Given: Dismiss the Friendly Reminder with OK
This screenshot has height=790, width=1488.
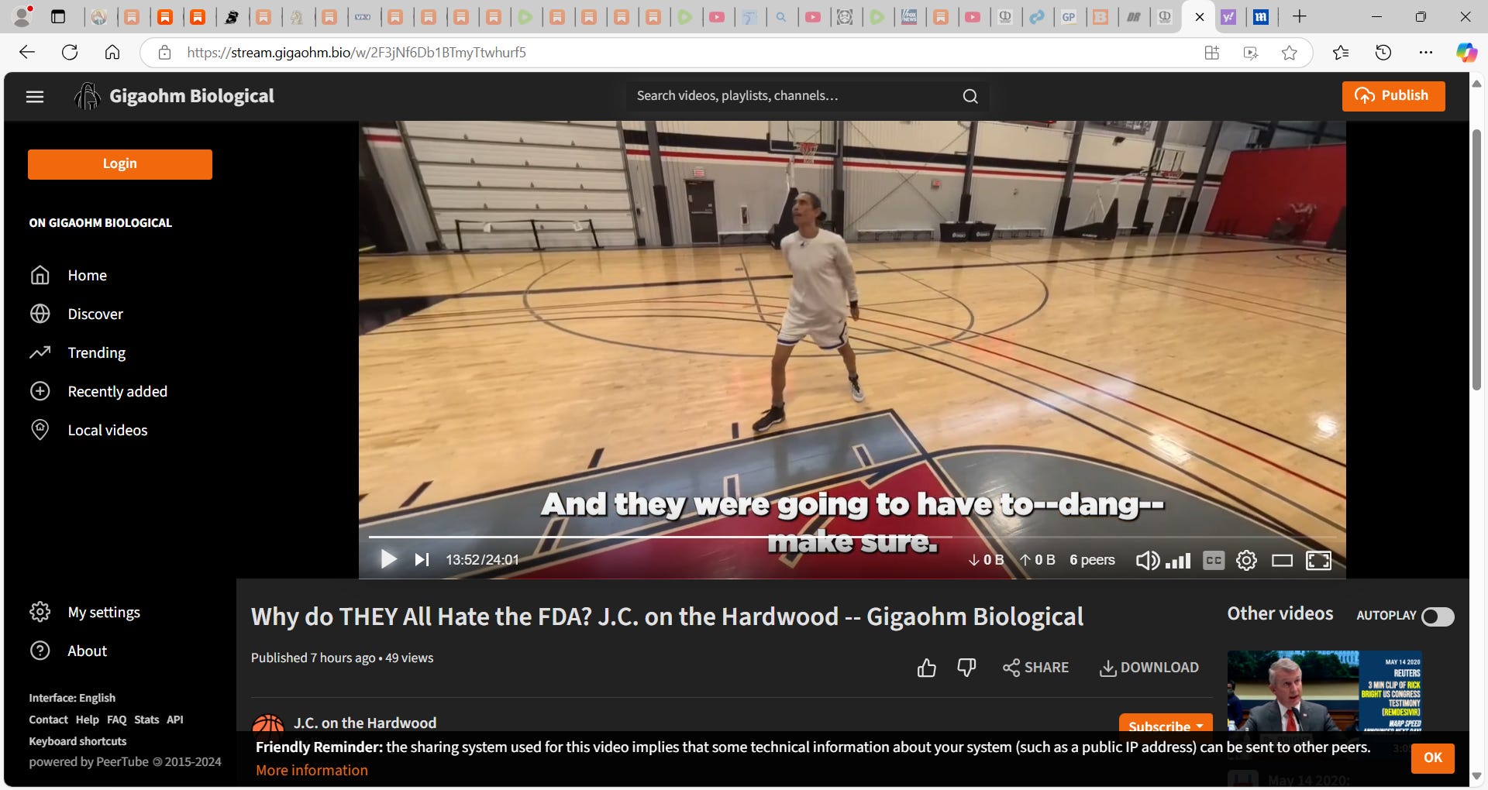Looking at the screenshot, I should (x=1433, y=757).
